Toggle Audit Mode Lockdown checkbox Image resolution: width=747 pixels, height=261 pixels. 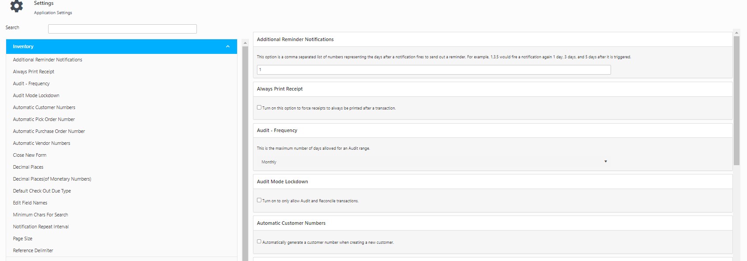pyautogui.click(x=259, y=200)
